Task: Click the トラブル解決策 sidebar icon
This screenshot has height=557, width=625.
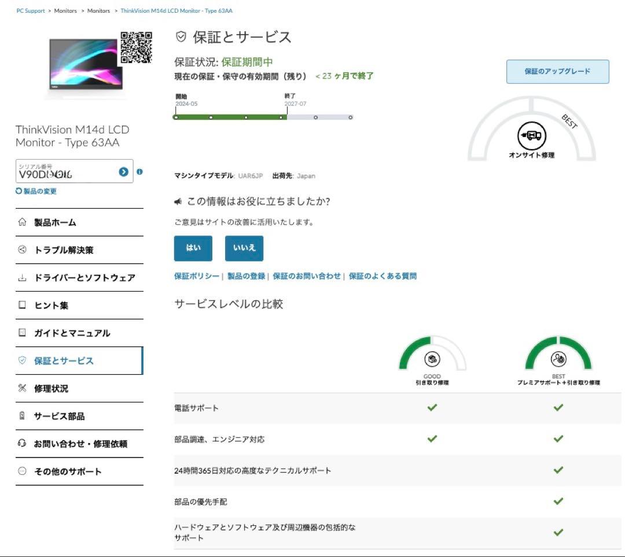Action: tap(21, 250)
